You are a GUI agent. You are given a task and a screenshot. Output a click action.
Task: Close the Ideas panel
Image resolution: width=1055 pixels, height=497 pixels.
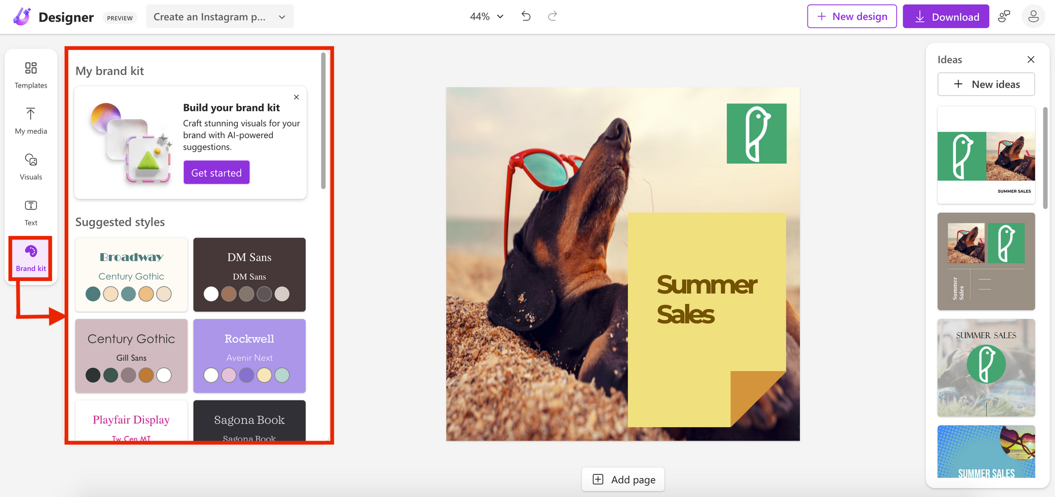[1031, 60]
